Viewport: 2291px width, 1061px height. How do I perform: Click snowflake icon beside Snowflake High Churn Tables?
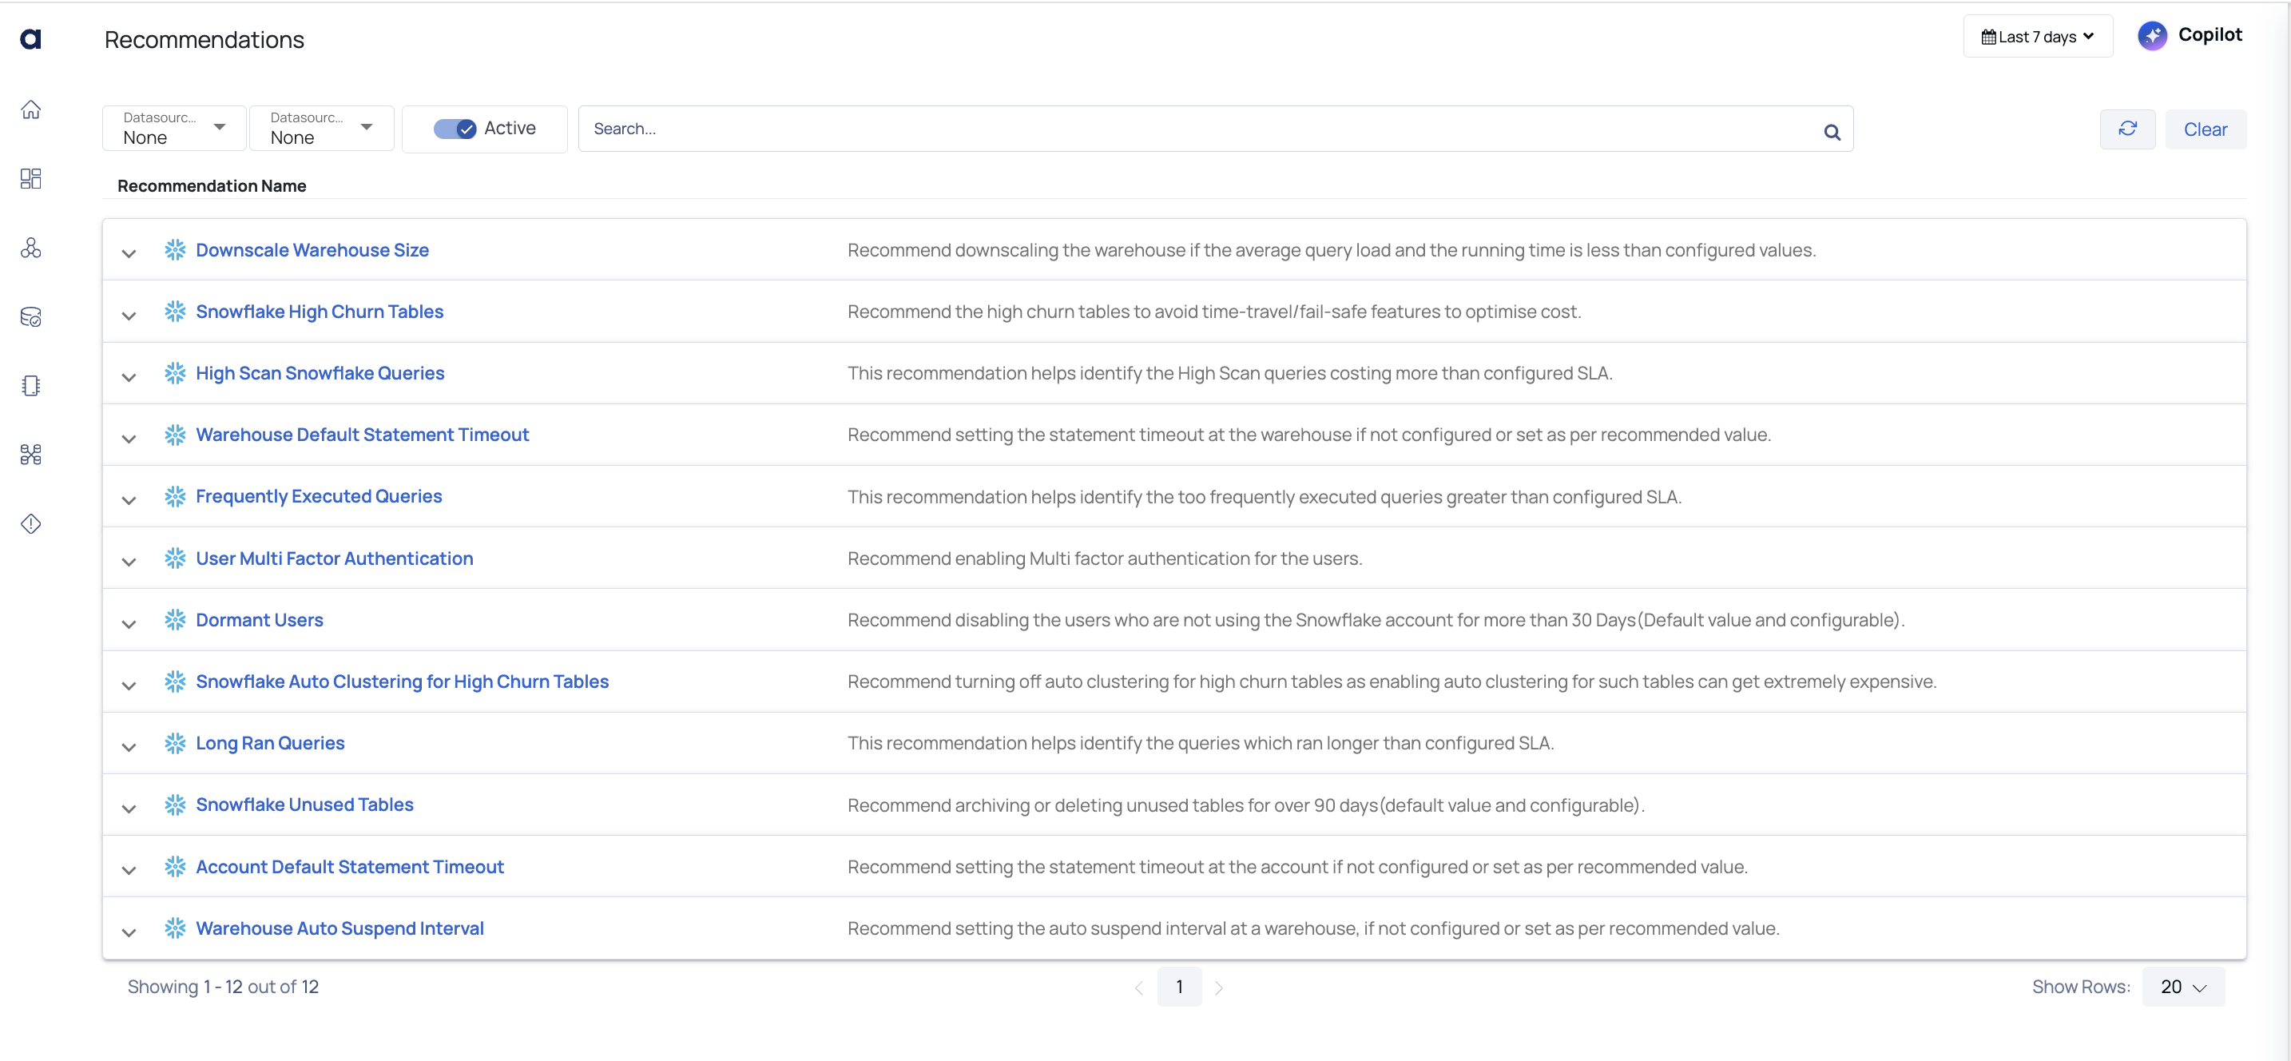(x=175, y=312)
